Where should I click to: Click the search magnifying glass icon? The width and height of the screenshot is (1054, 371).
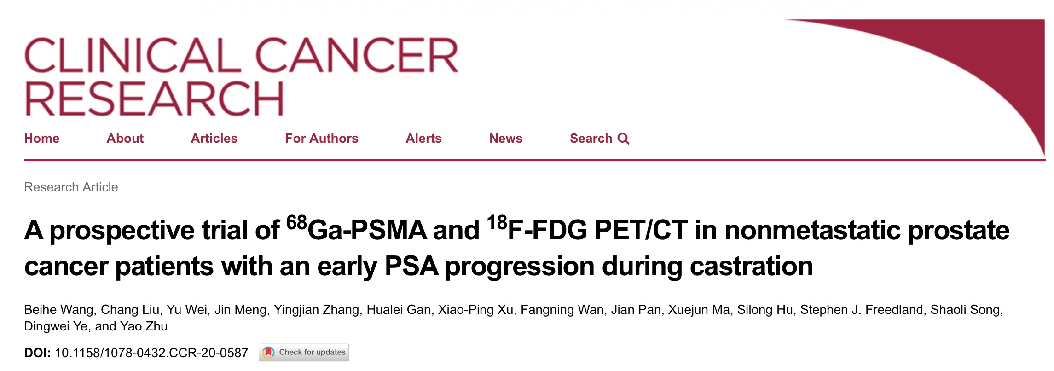point(623,139)
